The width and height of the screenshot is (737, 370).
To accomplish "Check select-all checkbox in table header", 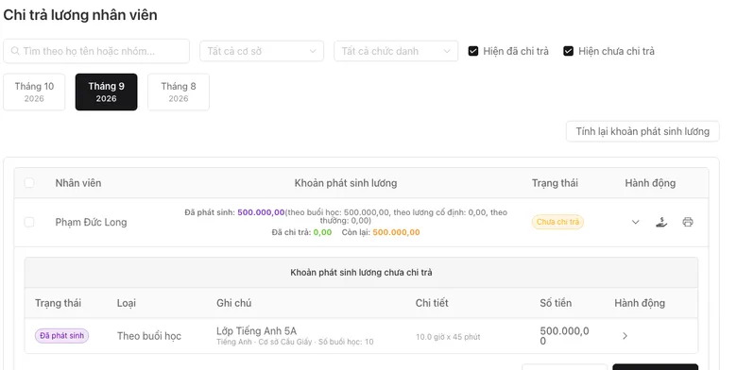I will 29,183.
